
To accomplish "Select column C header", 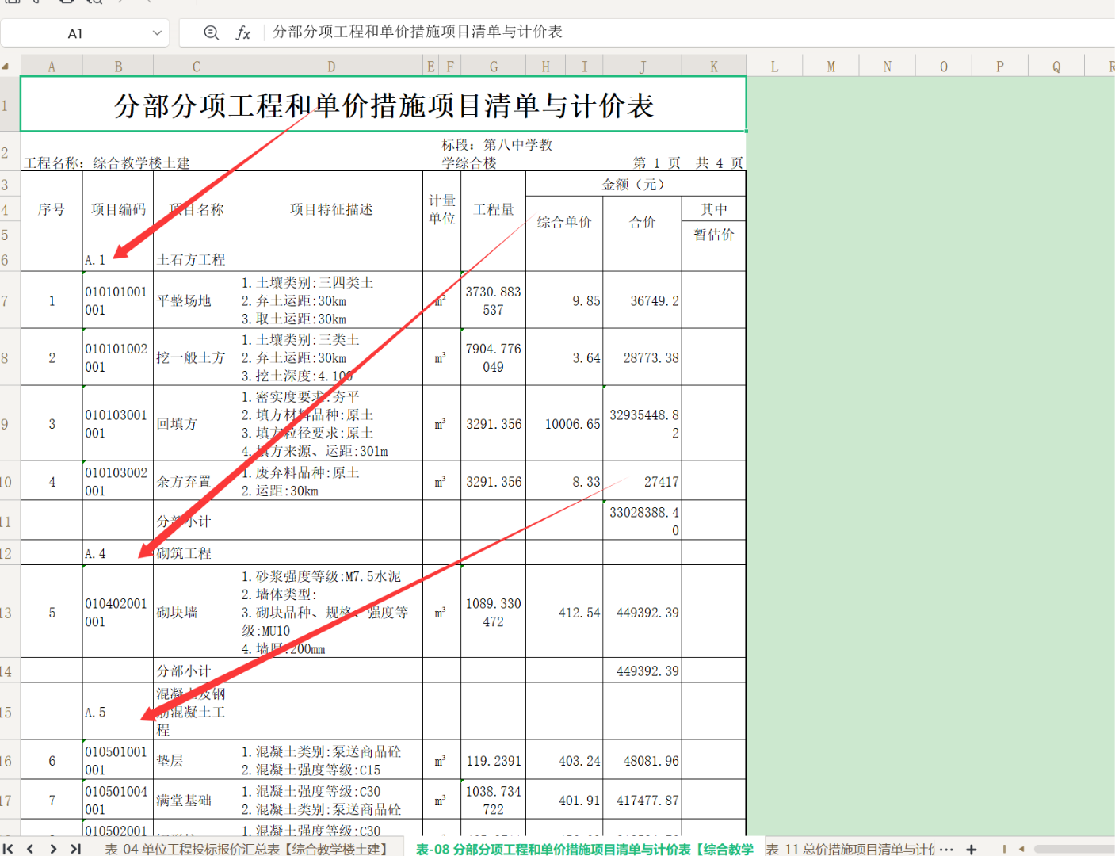I will click(196, 67).
